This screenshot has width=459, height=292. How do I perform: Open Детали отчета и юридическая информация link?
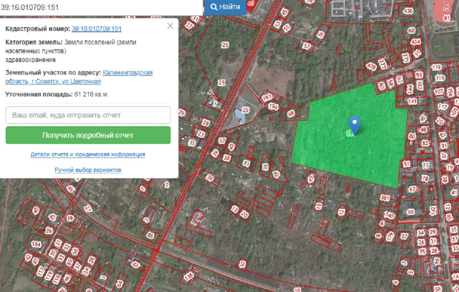click(88, 154)
